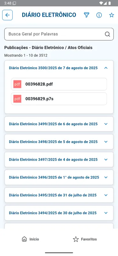Go to the Início tab

[x=30, y=239]
